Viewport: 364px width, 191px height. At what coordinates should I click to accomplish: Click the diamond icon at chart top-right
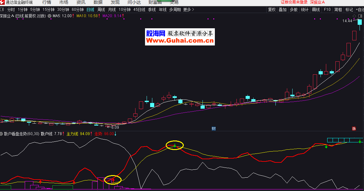(x=354, y=16)
